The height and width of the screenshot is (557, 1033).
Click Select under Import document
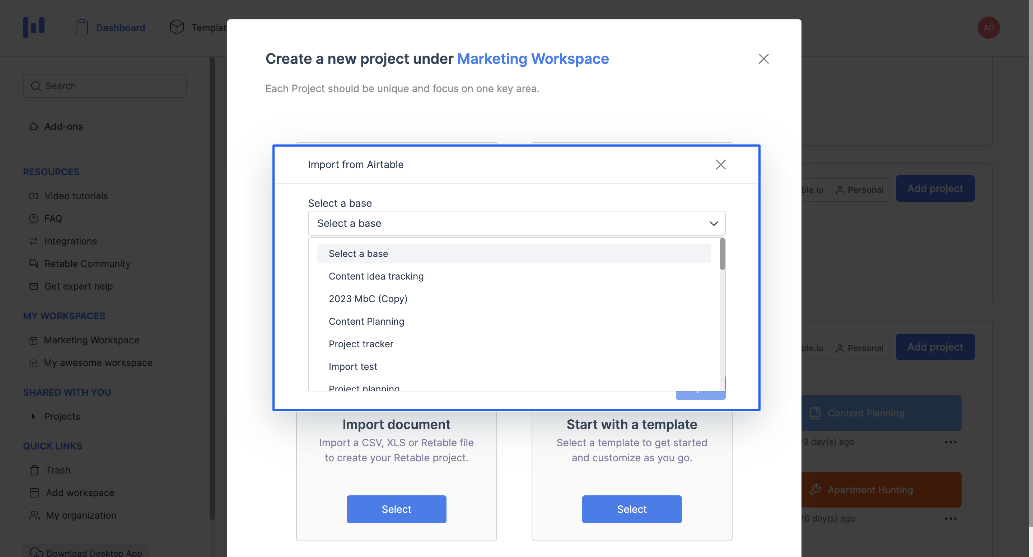396,509
